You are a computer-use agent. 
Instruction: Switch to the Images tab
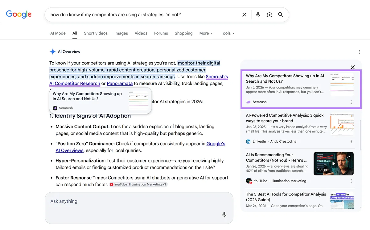[x=121, y=33]
